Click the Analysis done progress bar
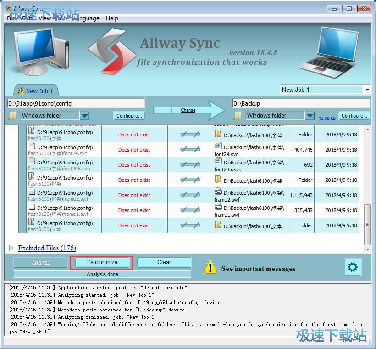This screenshot has height=349, width=376. coord(102,274)
